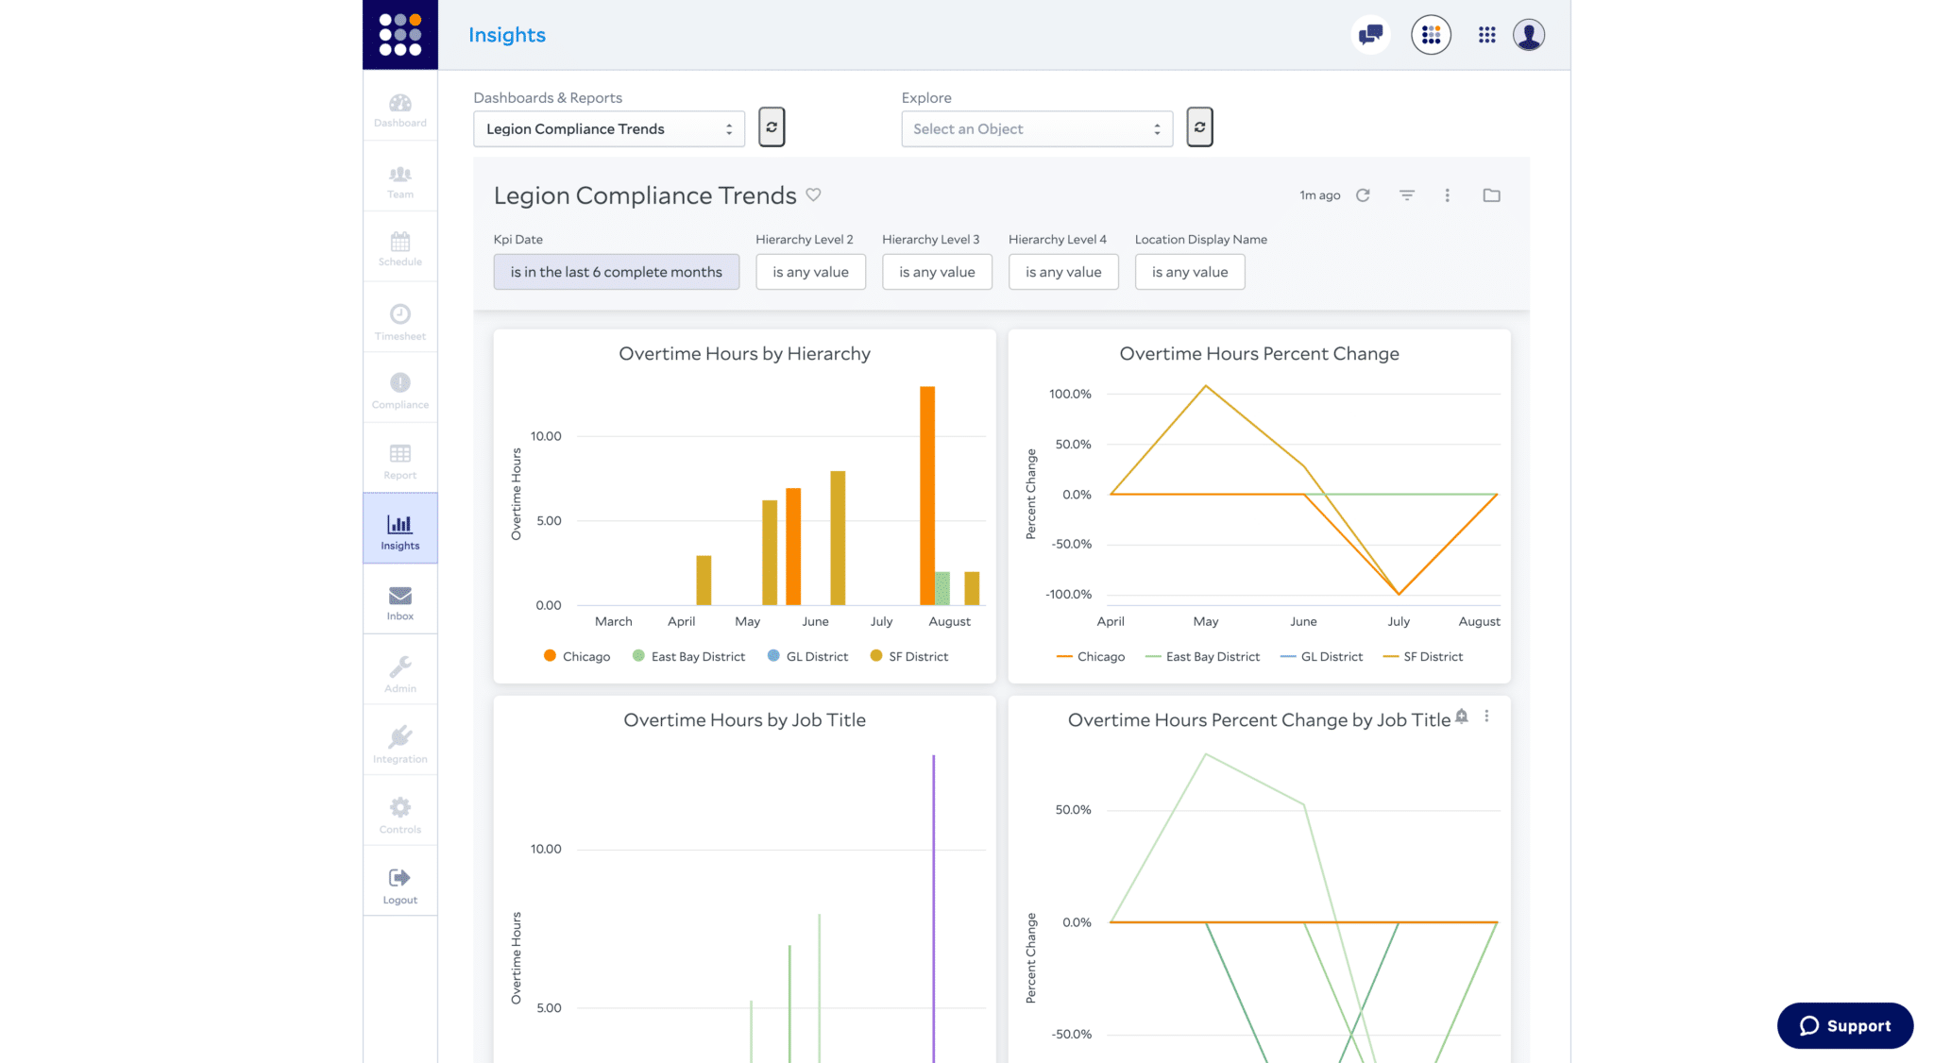Click the green East Bay August bar
This screenshot has width=1934, height=1063.
pos(942,588)
